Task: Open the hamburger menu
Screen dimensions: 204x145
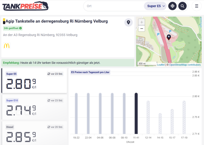Action: click(x=197, y=6)
